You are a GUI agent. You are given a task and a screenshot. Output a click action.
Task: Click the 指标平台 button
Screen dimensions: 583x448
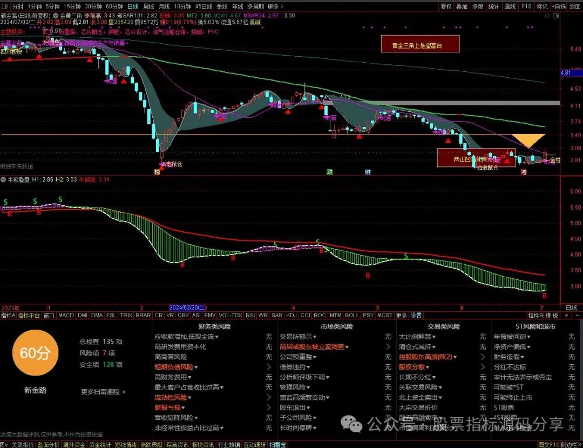[29, 316]
